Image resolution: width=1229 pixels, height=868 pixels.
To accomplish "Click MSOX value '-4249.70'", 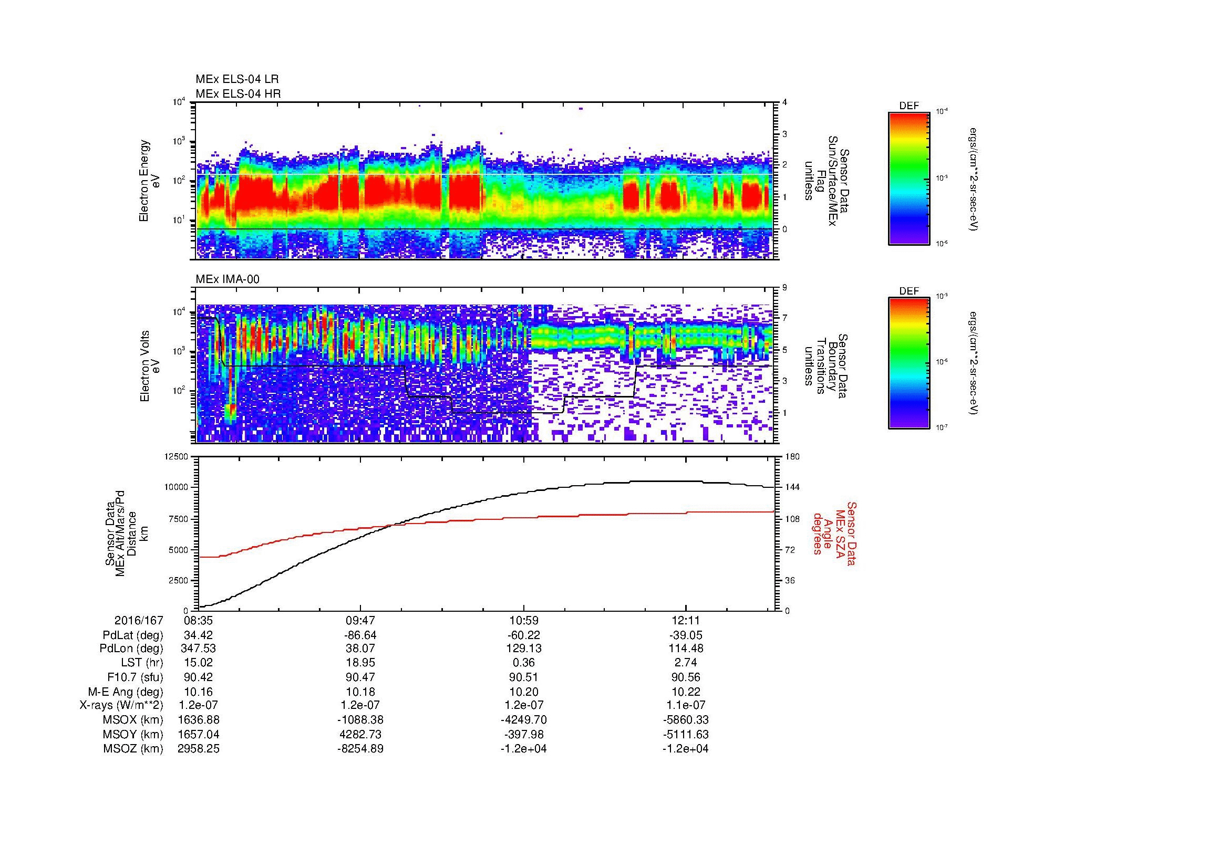I will [523, 720].
